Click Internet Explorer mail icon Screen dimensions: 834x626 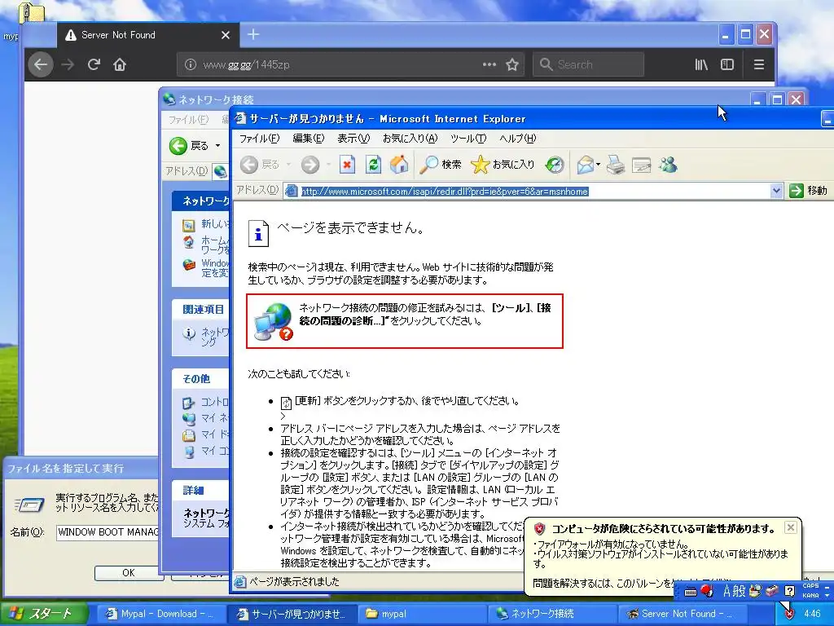point(585,165)
